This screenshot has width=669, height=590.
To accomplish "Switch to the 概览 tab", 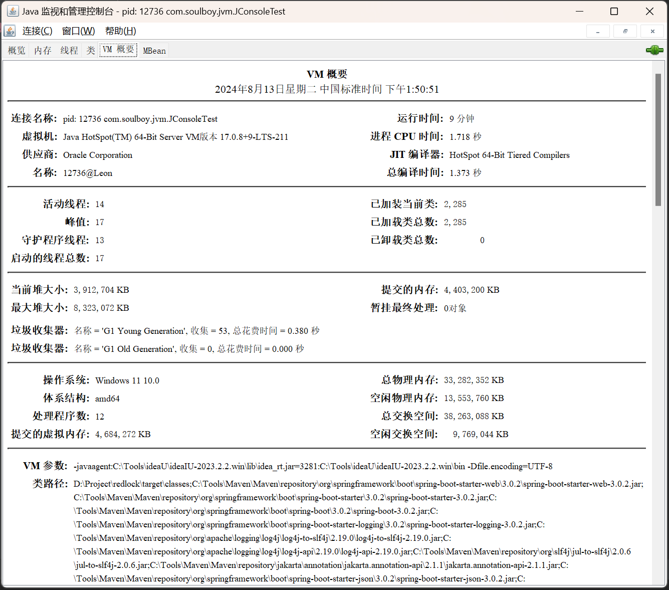I will (x=17, y=51).
